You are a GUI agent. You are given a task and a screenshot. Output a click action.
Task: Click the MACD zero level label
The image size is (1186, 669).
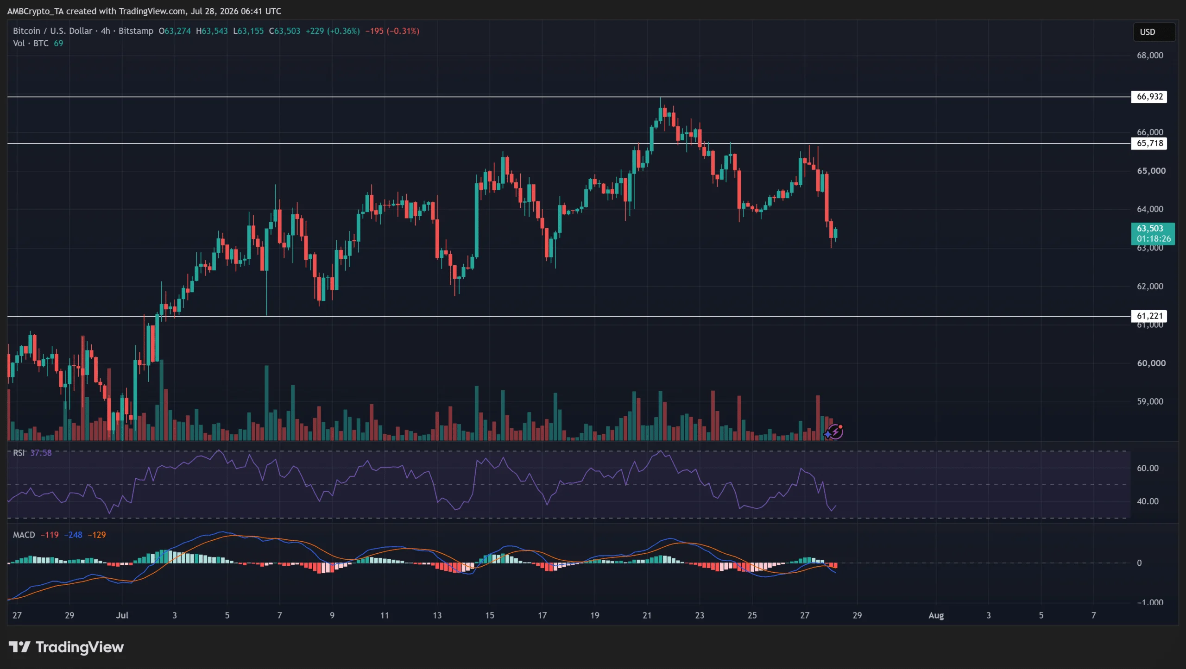pyautogui.click(x=1139, y=563)
